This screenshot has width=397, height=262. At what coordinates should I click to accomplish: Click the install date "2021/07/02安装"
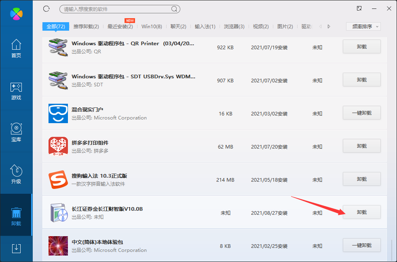(x=269, y=80)
